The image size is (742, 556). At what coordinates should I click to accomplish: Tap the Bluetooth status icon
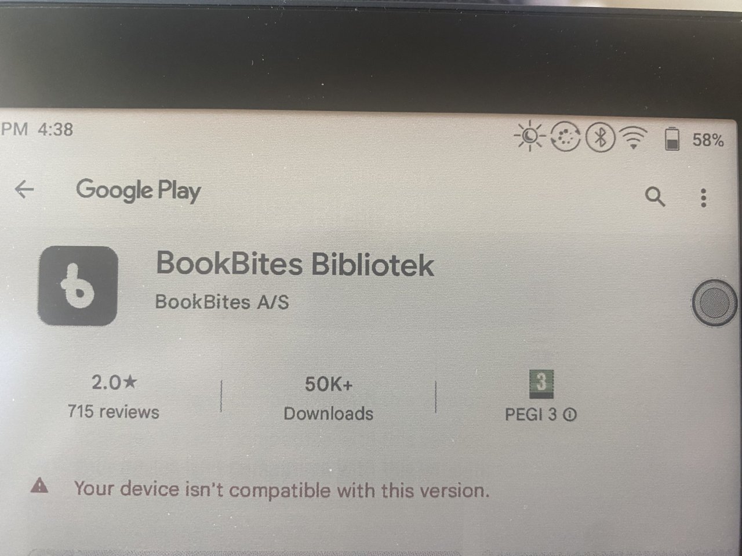(601, 138)
